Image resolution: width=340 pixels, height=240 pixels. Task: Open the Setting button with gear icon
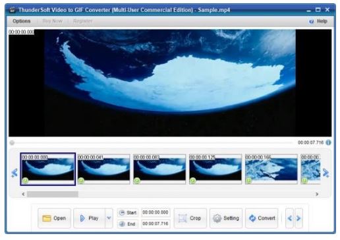226,218
